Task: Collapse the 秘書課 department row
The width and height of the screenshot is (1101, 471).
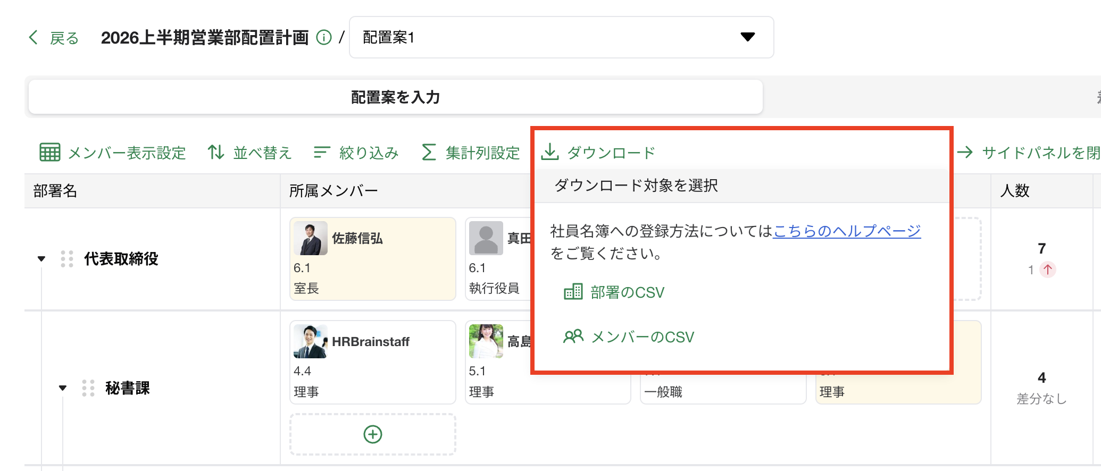Action: pos(63,388)
